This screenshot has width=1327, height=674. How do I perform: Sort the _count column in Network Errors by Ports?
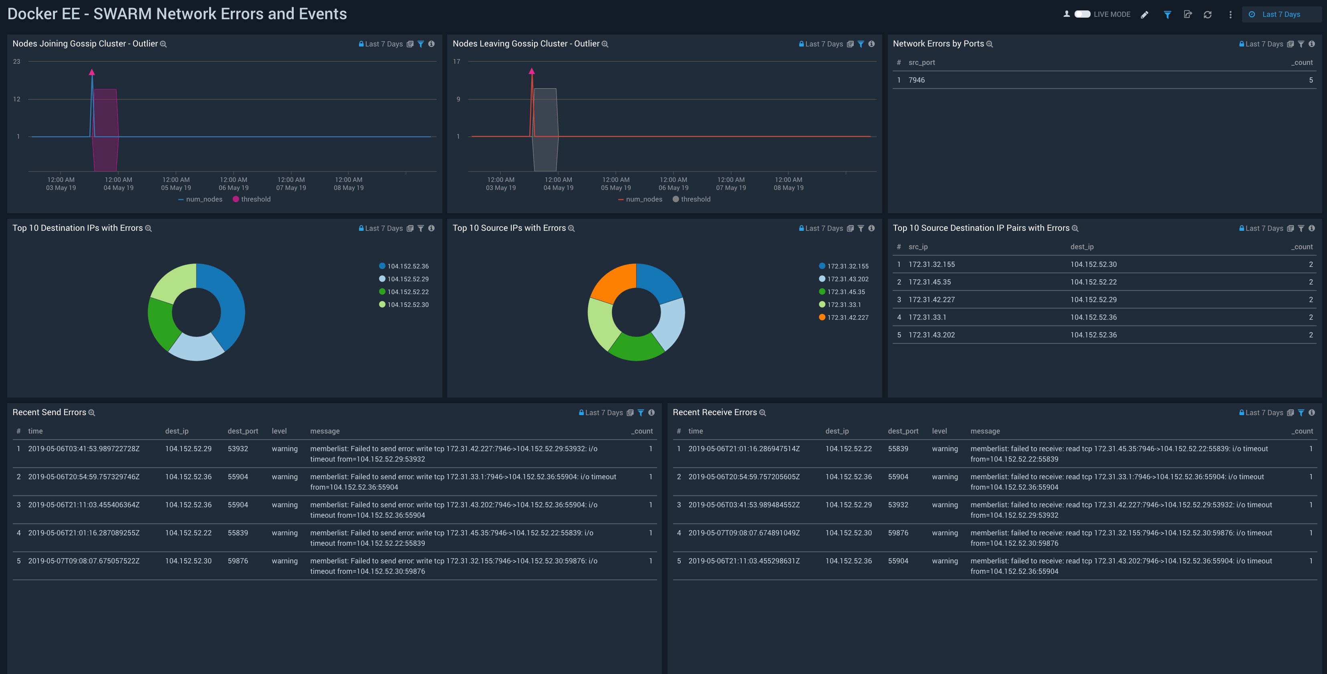(x=1302, y=63)
